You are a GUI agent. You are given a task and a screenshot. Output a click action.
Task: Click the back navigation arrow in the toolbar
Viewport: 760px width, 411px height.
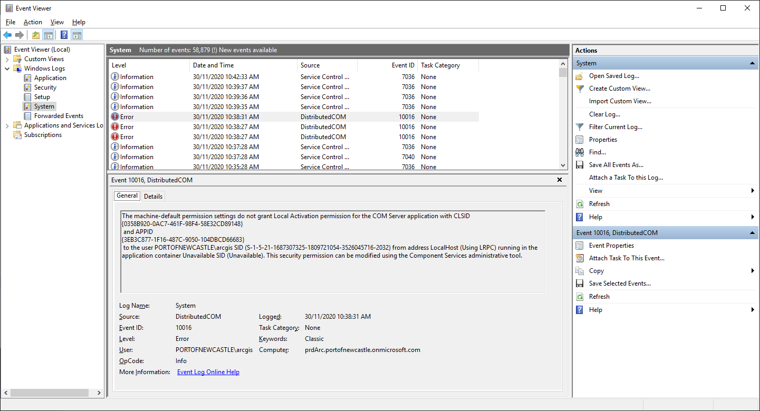click(x=7, y=35)
